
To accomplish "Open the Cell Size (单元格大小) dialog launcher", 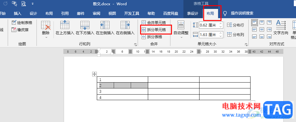I will click(x=246, y=45).
